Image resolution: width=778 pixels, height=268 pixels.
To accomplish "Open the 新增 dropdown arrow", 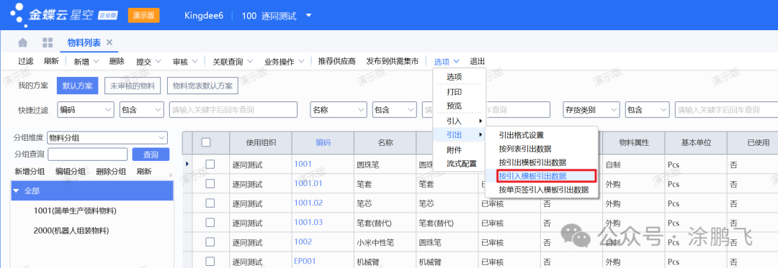I will (97, 61).
